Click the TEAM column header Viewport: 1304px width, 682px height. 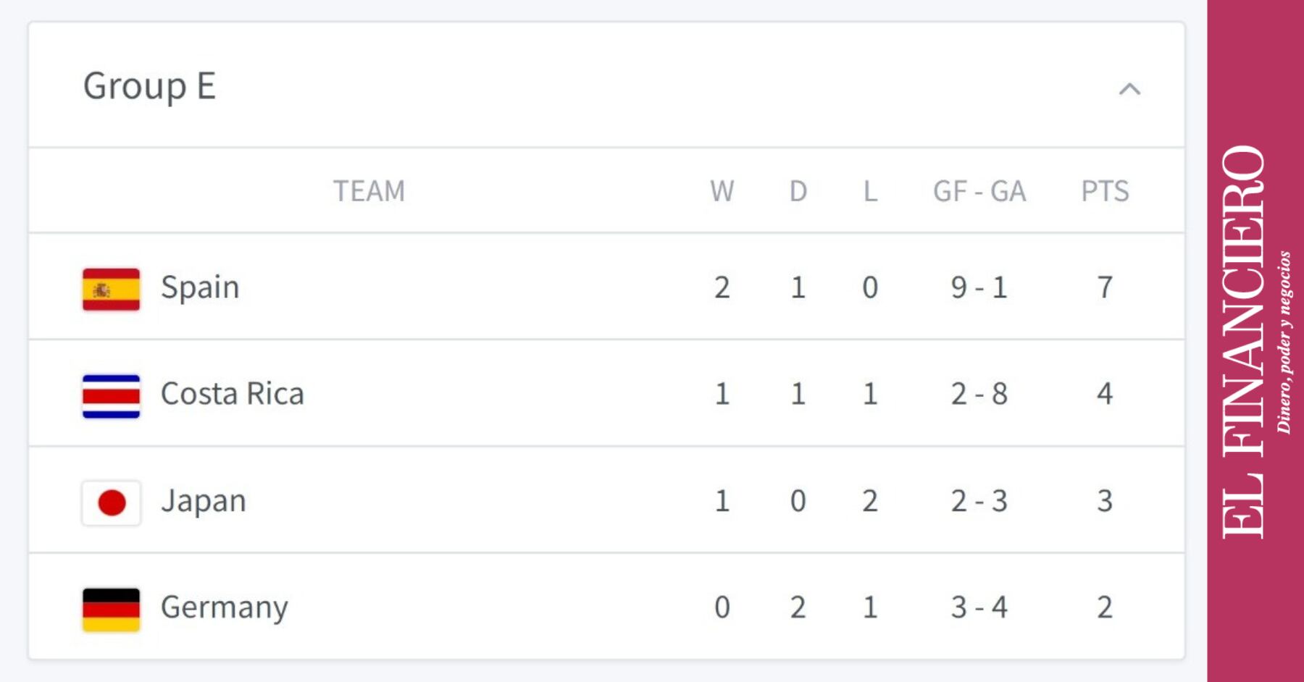tap(369, 191)
